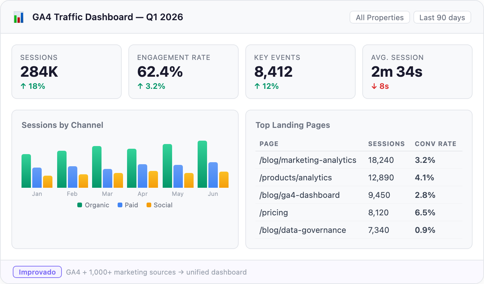The width and height of the screenshot is (484, 284).
Task: Click the up arrow next to Key Events 12%
Action: pos(257,86)
